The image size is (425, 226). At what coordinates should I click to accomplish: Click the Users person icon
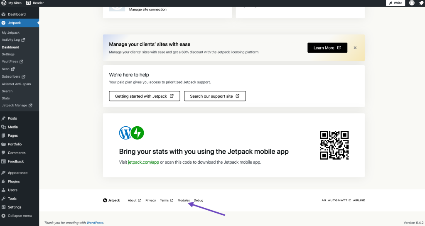pos(3,190)
